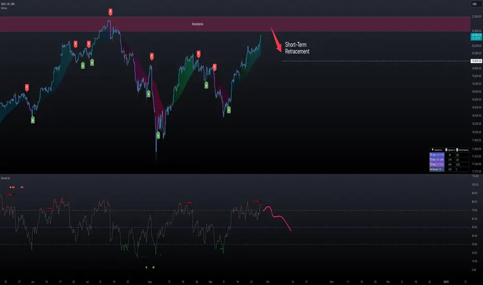Select the 30.00 oscillator axis level
483x285 pixels.
click(x=474, y=244)
